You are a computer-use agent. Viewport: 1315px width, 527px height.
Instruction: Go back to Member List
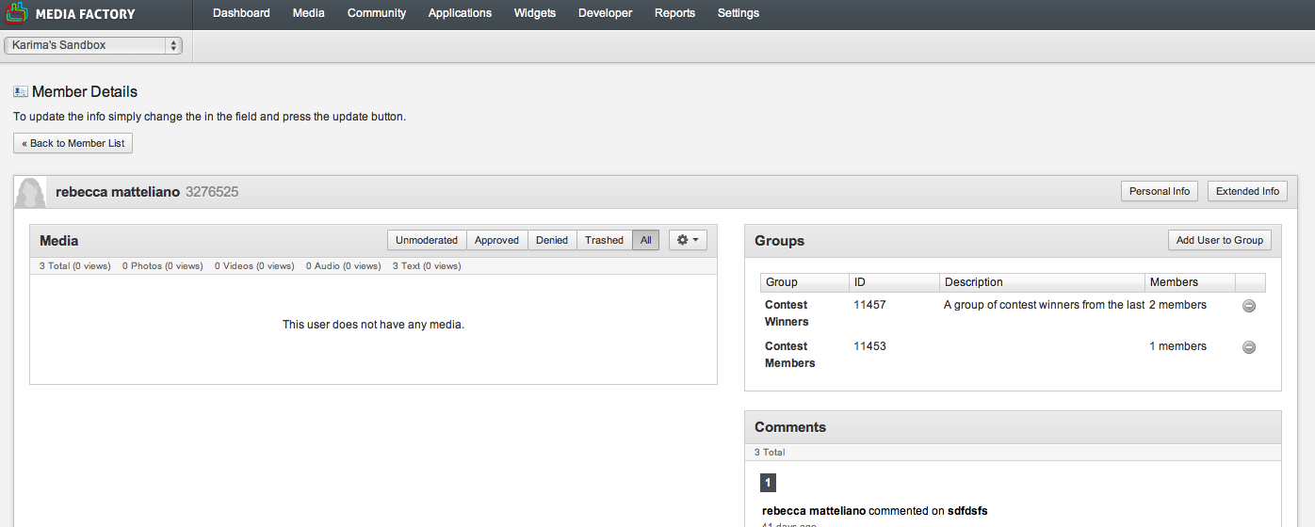(x=73, y=143)
